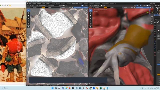
Task: Expand the overlays dropdown in the 3D viewport header
Action: pos(142,5)
